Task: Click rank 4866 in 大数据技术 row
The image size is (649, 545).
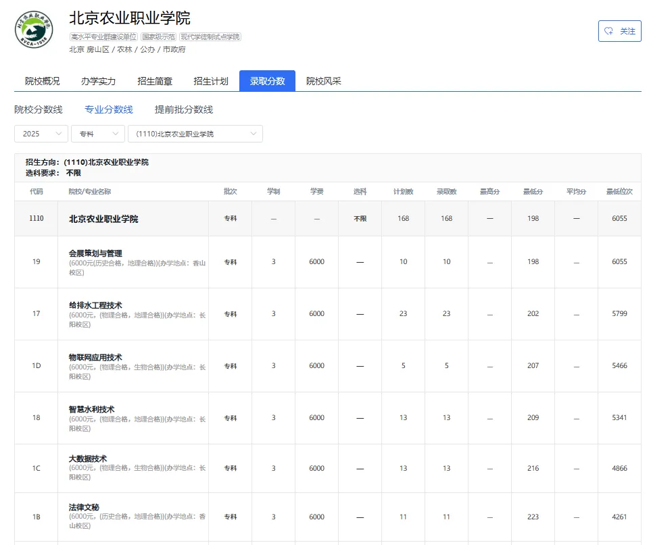Action: [x=620, y=468]
